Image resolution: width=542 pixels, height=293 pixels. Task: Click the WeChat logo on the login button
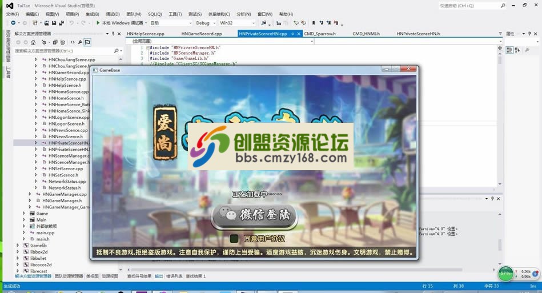pyautogui.click(x=228, y=215)
